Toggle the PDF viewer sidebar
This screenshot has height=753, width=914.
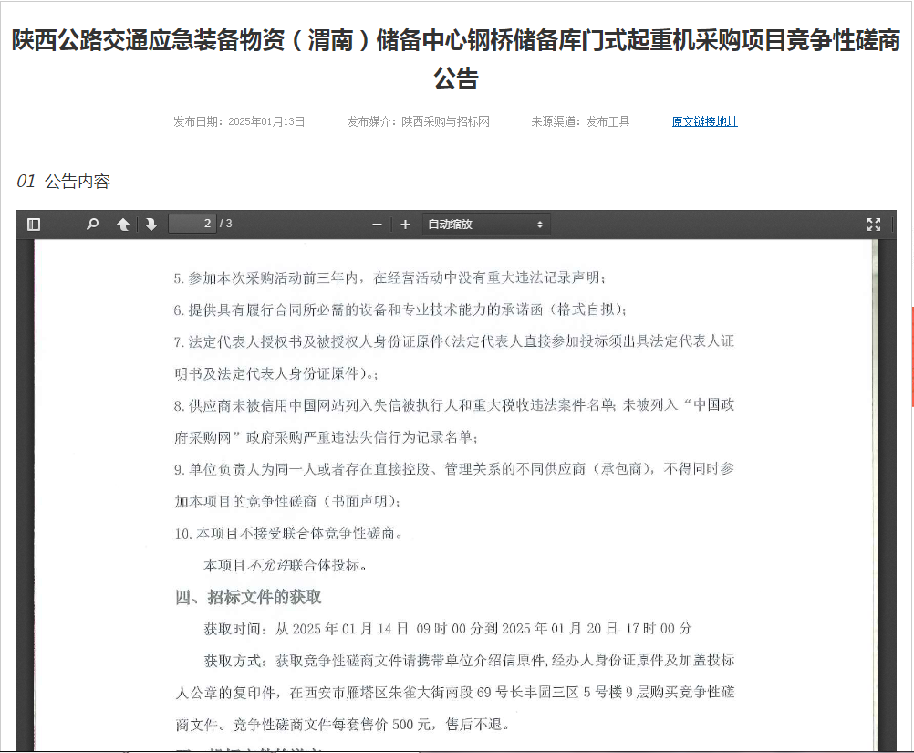[34, 225]
